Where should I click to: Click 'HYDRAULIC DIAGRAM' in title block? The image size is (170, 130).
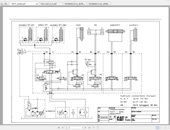(117, 110)
